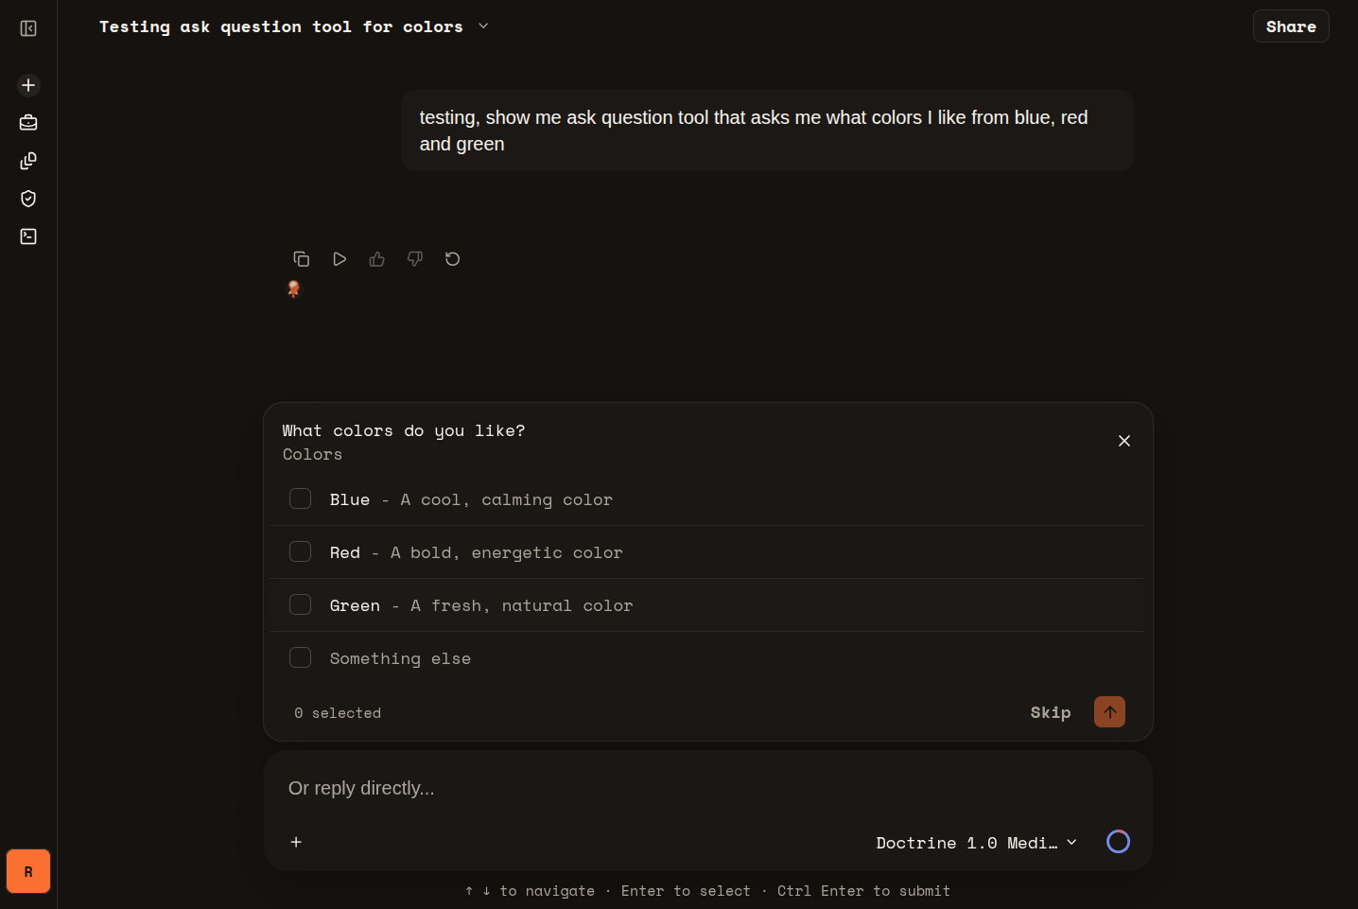This screenshot has width=1358, height=909.
Task: Click the Testing ask question tool title
Action: tap(281, 26)
